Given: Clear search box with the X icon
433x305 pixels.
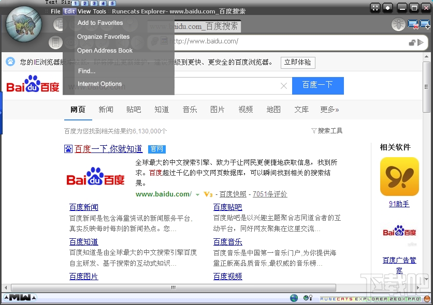Looking at the screenshot, I should [x=284, y=86].
